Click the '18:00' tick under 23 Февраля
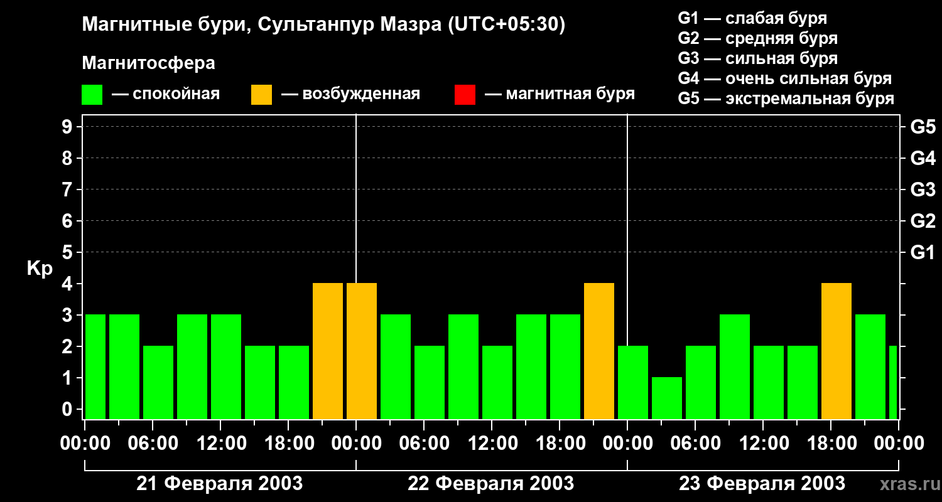Image resolution: width=942 pixels, height=502 pixels. [x=831, y=444]
